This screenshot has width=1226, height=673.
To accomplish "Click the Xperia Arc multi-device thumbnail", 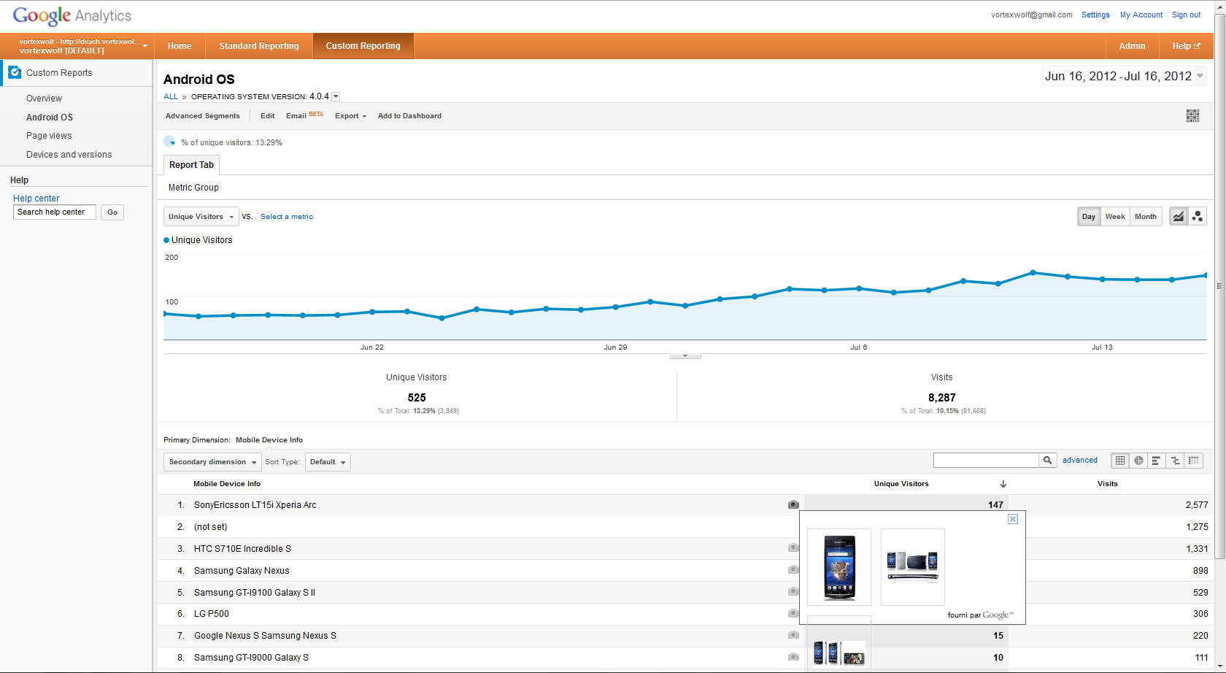I will tap(913, 567).
